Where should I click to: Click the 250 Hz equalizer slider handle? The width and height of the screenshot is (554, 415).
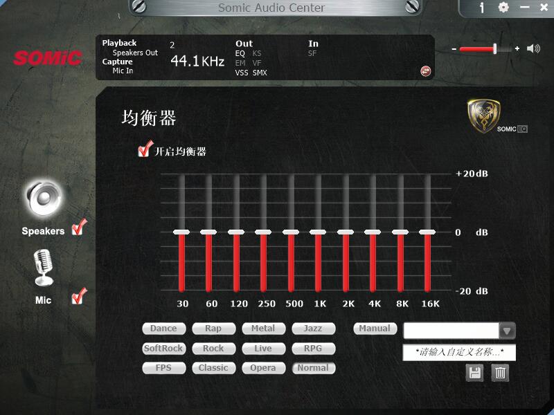tap(263, 232)
